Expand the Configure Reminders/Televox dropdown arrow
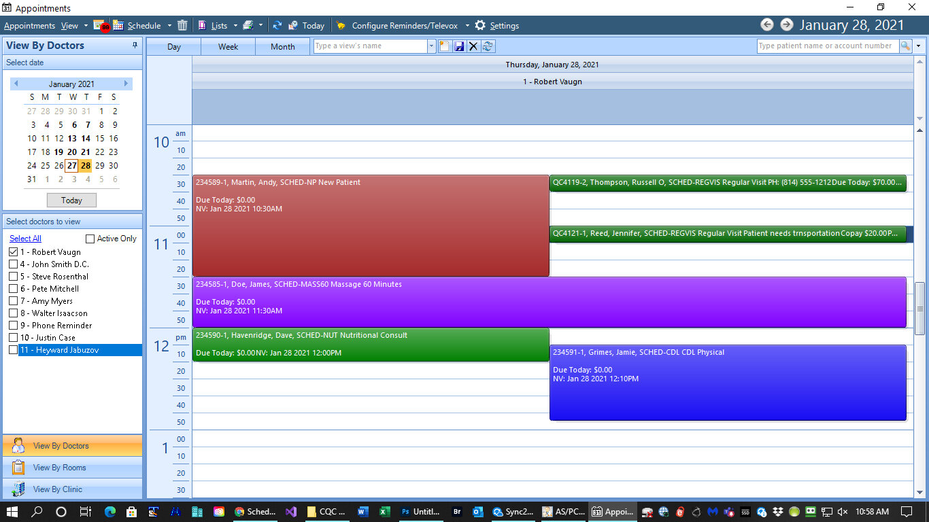The image size is (929, 522). tap(467, 26)
